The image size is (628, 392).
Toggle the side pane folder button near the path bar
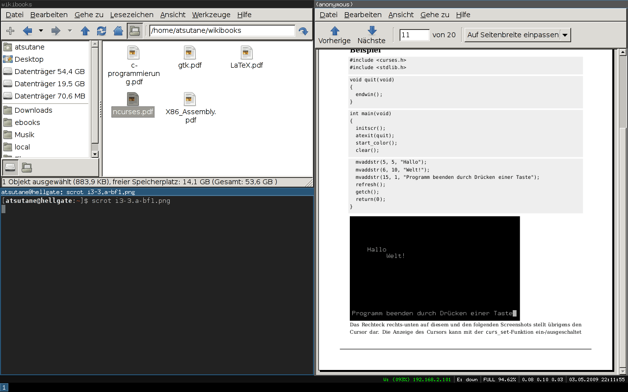pos(134,30)
